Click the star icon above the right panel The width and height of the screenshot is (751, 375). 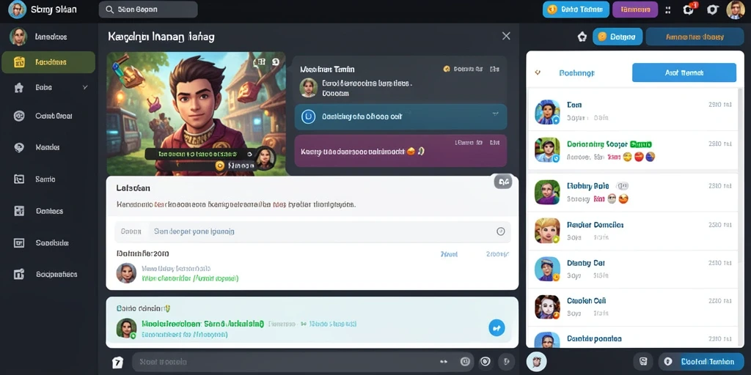[582, 37]
